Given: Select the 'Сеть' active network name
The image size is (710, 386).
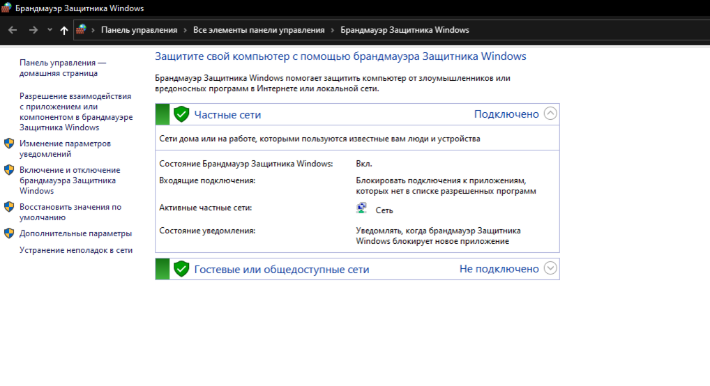Looking at the screenshot, I should tap(384, 210).
